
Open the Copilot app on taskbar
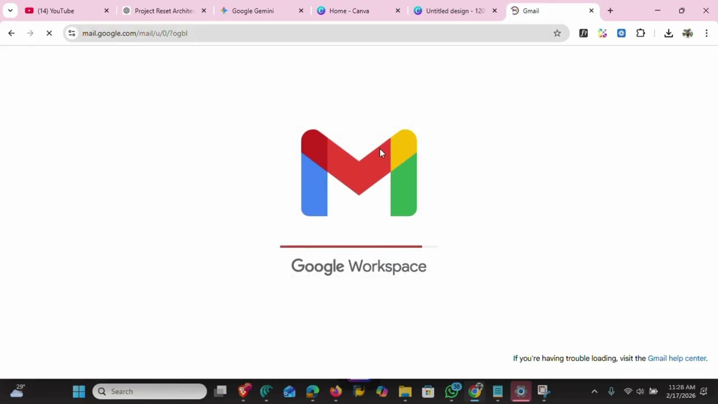(x=382, y=391)
